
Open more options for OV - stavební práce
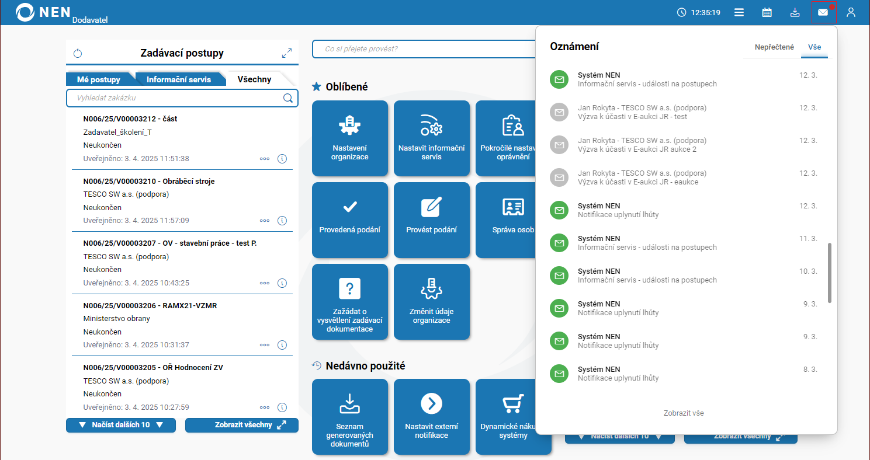265,283
